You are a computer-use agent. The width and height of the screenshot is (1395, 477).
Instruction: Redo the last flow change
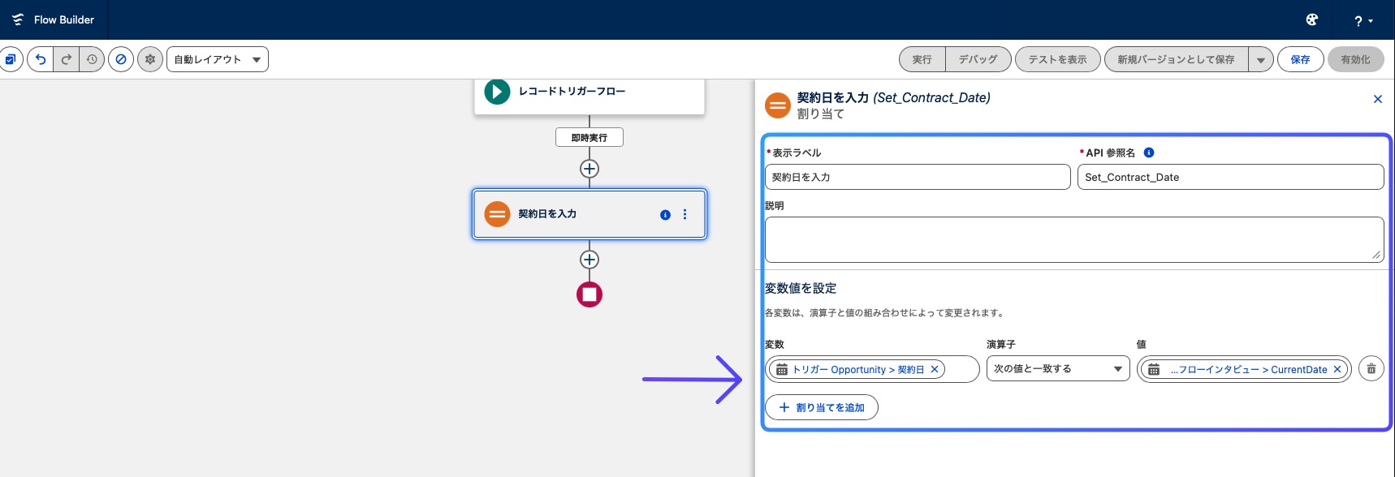point(67,59)
